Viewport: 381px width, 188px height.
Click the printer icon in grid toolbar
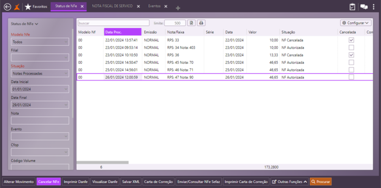tap(201, 23)
